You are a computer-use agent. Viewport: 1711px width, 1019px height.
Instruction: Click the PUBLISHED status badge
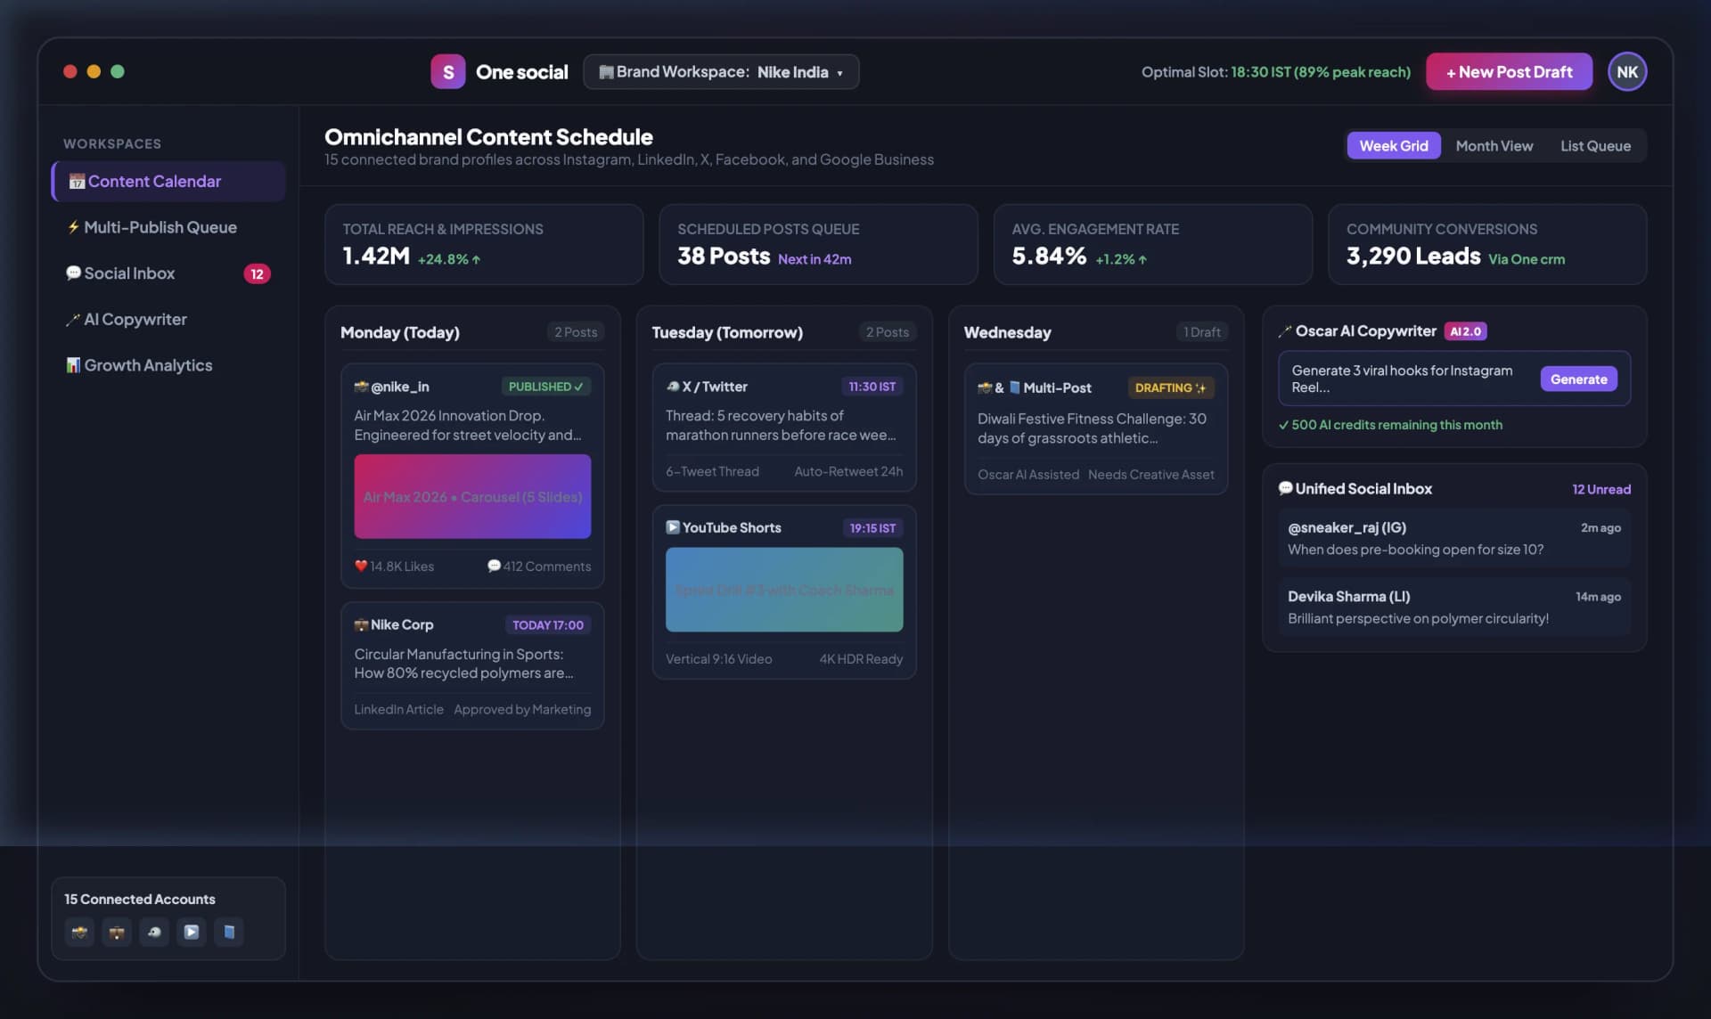545,387
